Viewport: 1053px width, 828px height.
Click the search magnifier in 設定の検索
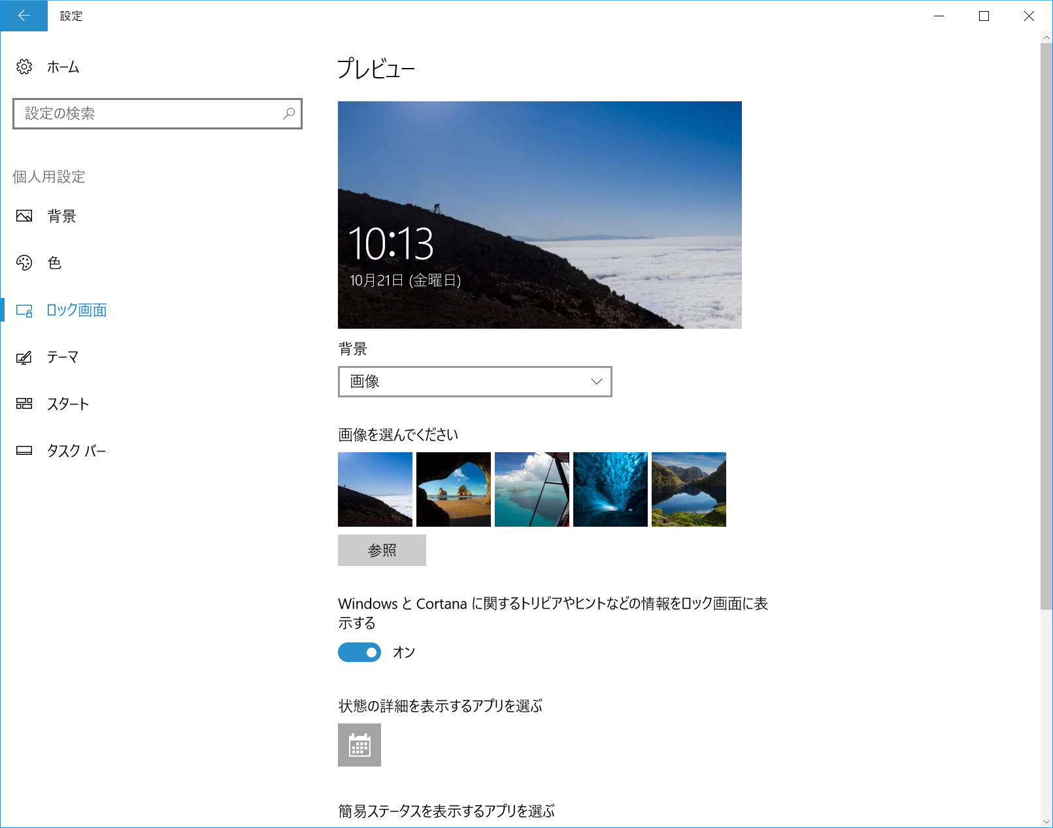point(288,114)
